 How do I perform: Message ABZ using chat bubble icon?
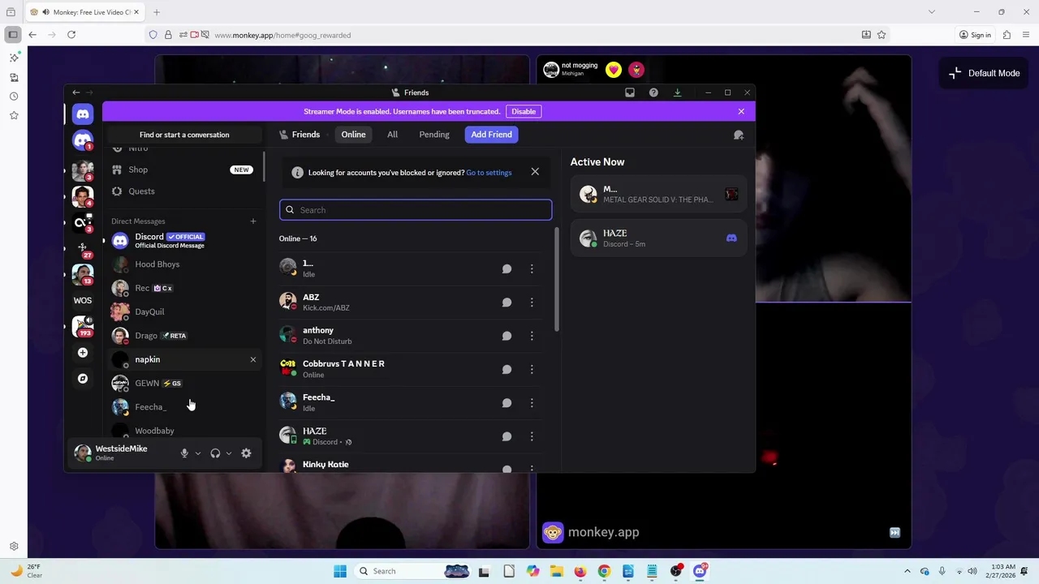pos(507,303)
